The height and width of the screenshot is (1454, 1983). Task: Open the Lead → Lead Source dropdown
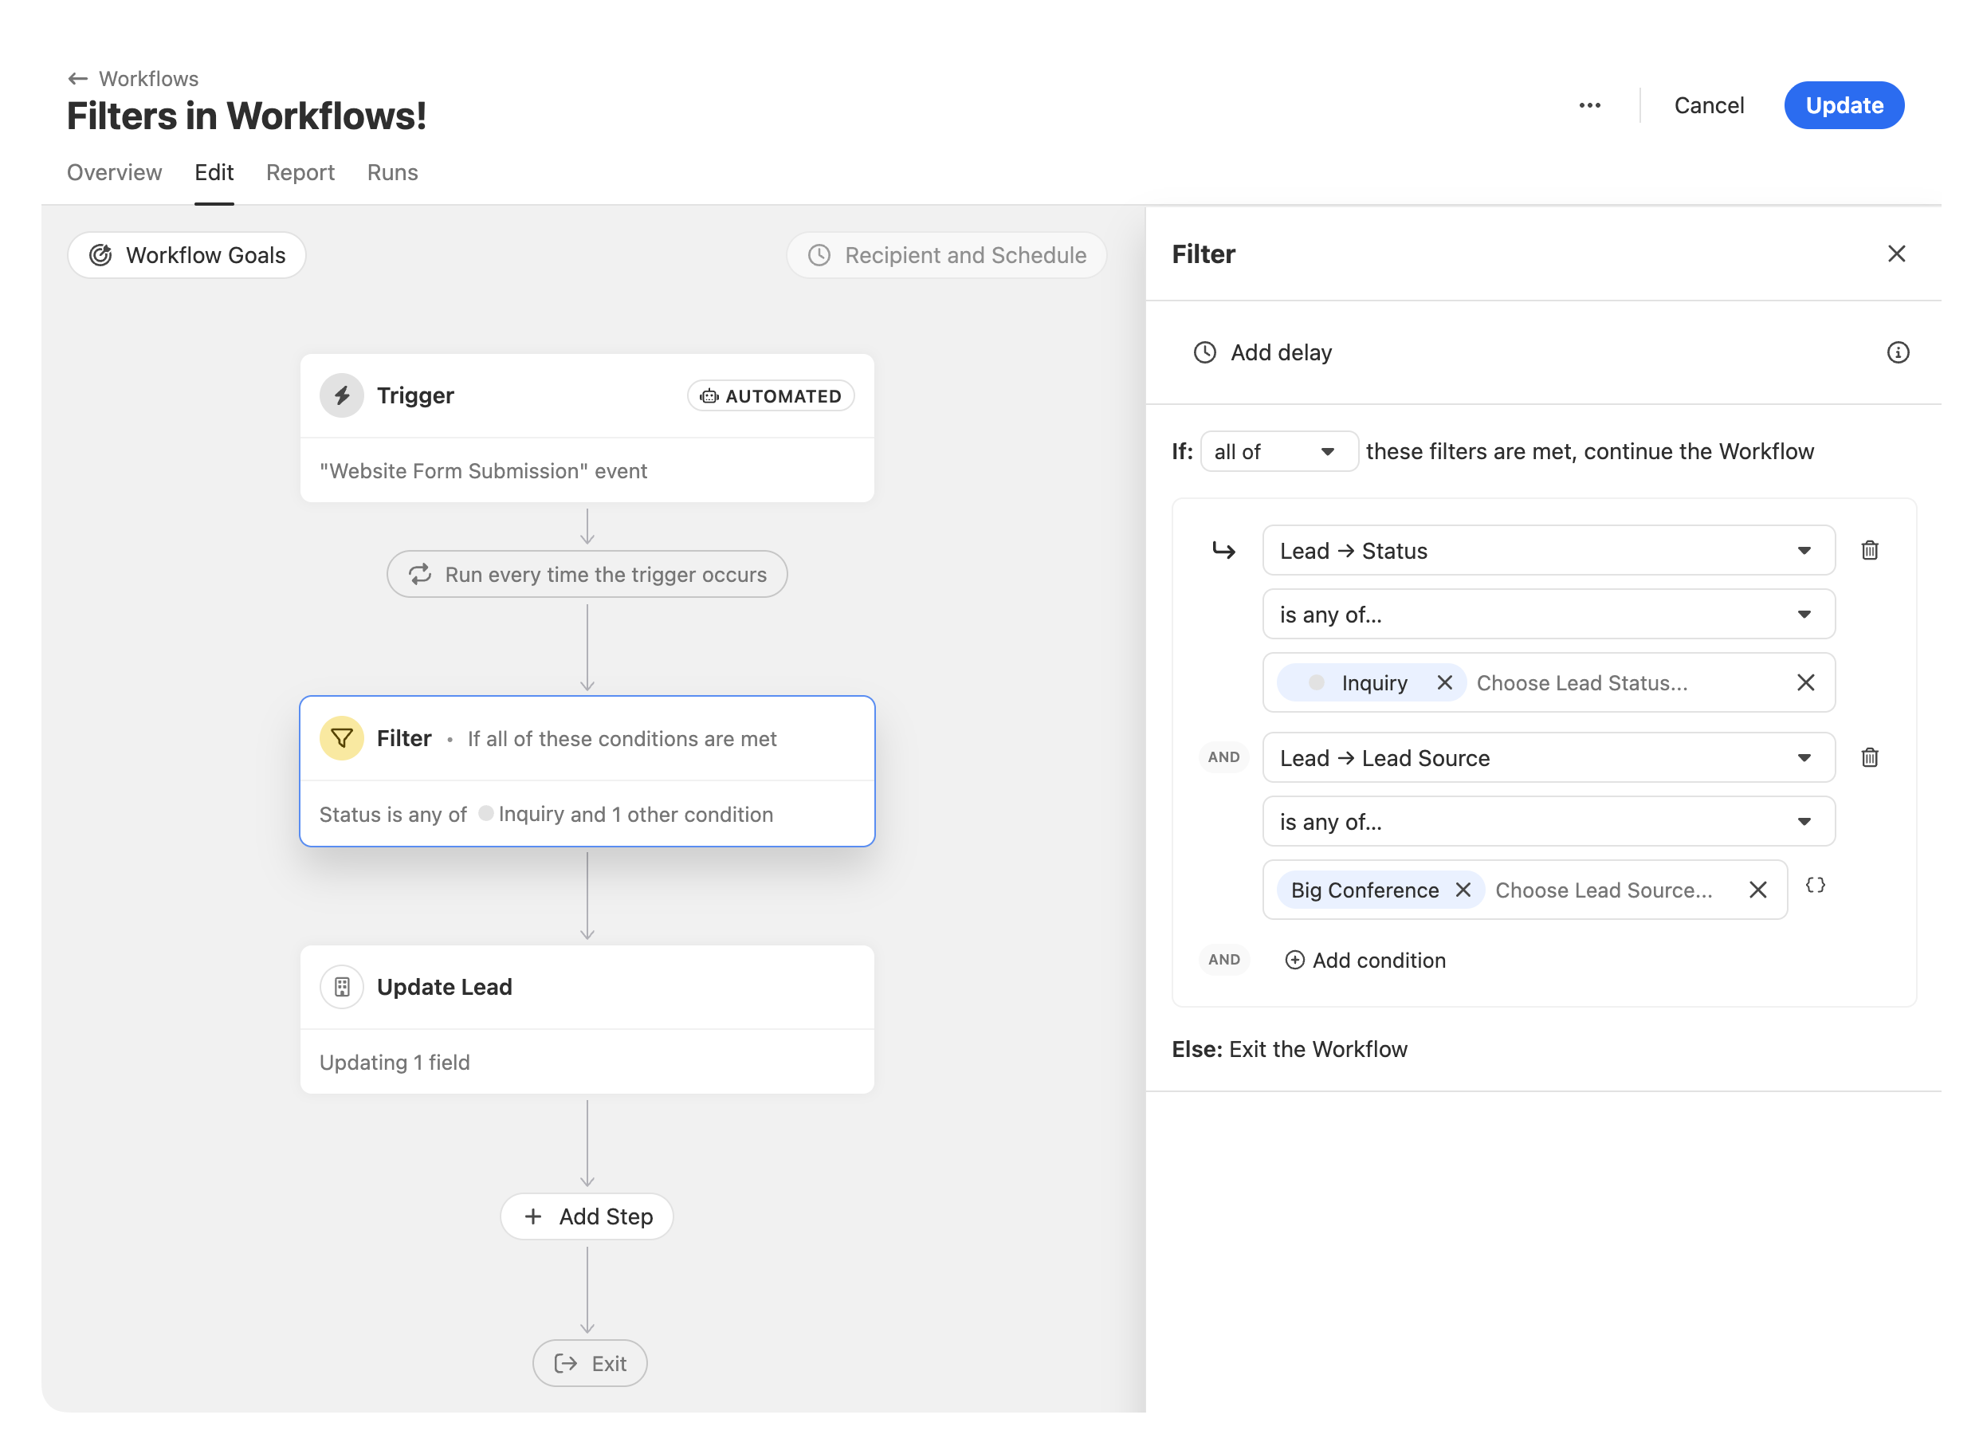1548,757
